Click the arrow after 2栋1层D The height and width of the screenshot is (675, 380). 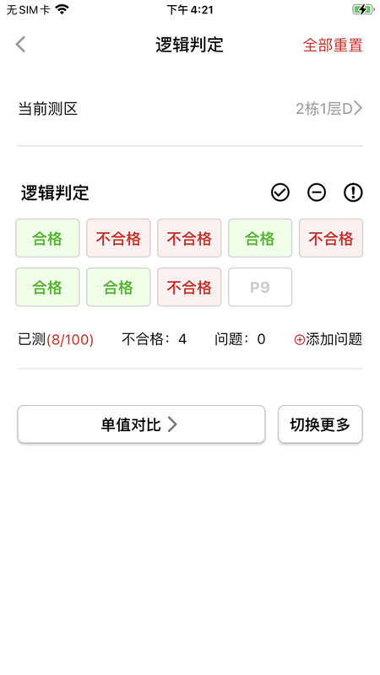(x=358, y=109)
